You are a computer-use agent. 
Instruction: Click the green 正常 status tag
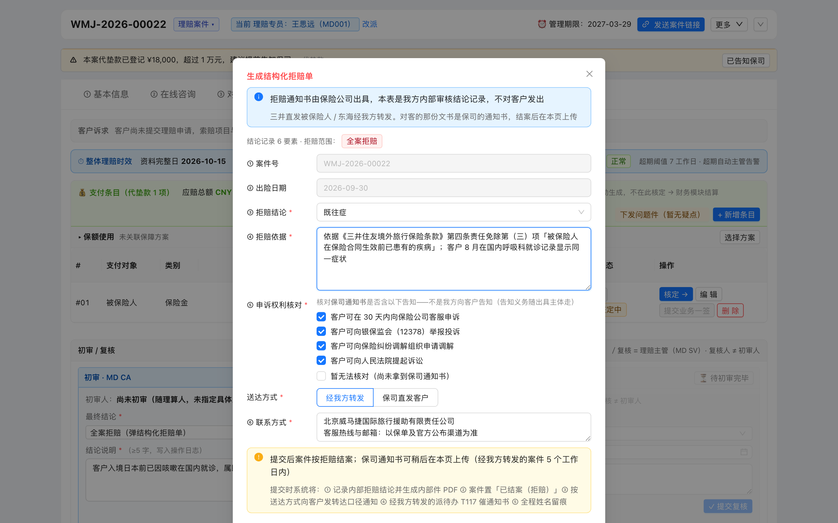[618, 161]
